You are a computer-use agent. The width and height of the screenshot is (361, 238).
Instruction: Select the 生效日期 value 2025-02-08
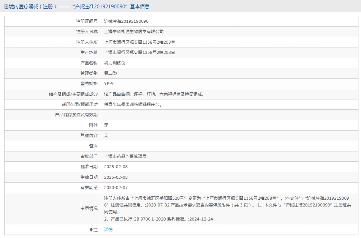point(116,178)
